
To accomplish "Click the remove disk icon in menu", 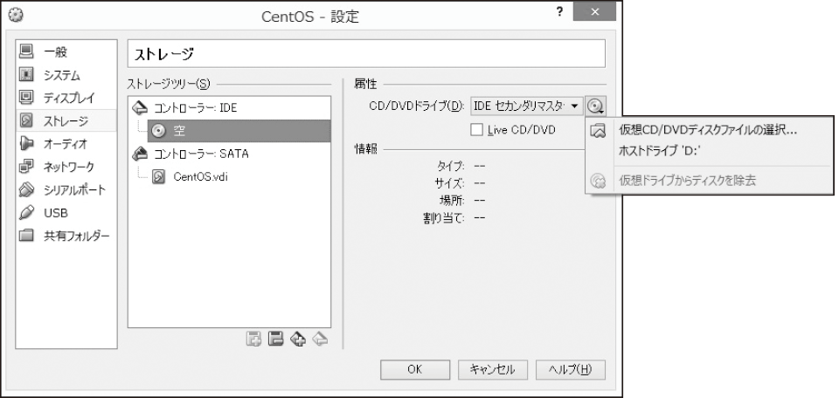I will coord(597,181).
